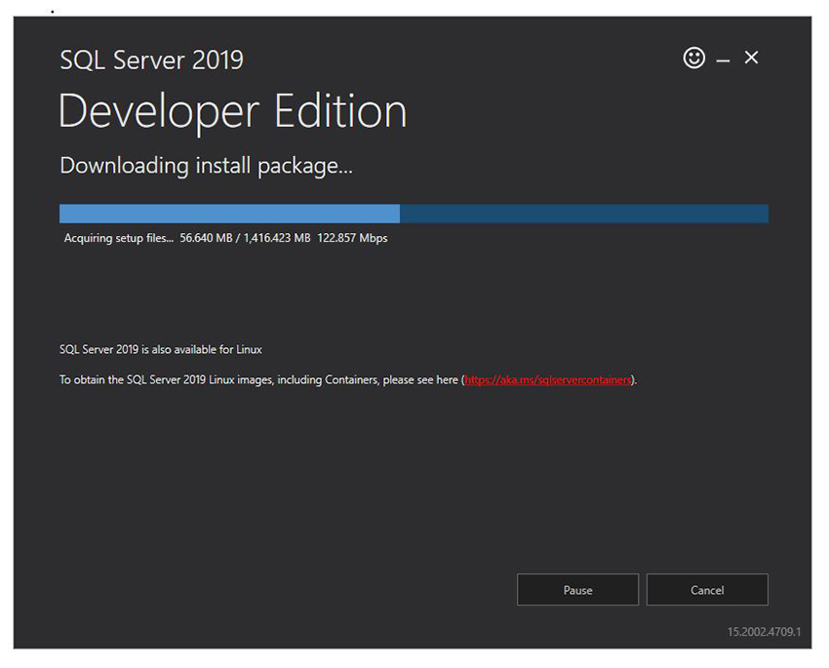Image resolution: width=829 pixels, height=668 pixels.
Task: Click the light-blue completed part of progress bar
Action: pos(229,214)
